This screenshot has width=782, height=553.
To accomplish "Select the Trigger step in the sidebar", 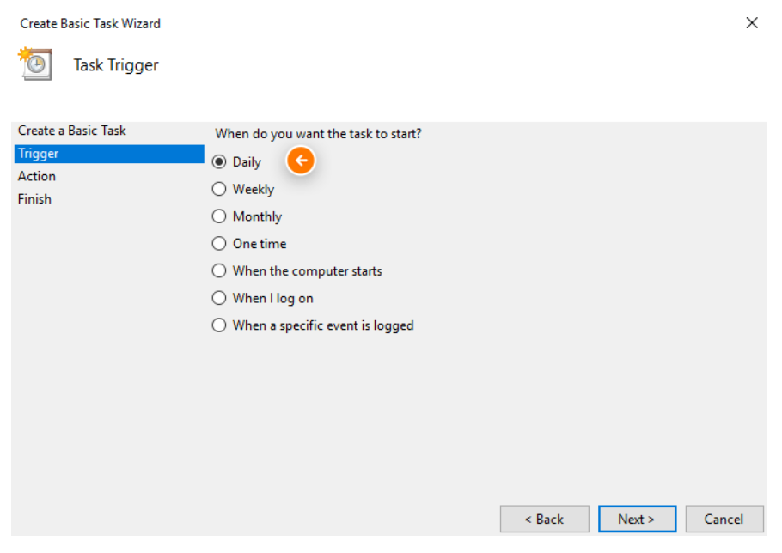I will pos(39,154).
